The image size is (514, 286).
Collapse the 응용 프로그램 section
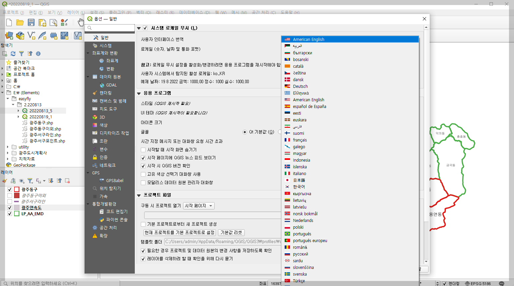pyautogui.click(x=139, y=94)
